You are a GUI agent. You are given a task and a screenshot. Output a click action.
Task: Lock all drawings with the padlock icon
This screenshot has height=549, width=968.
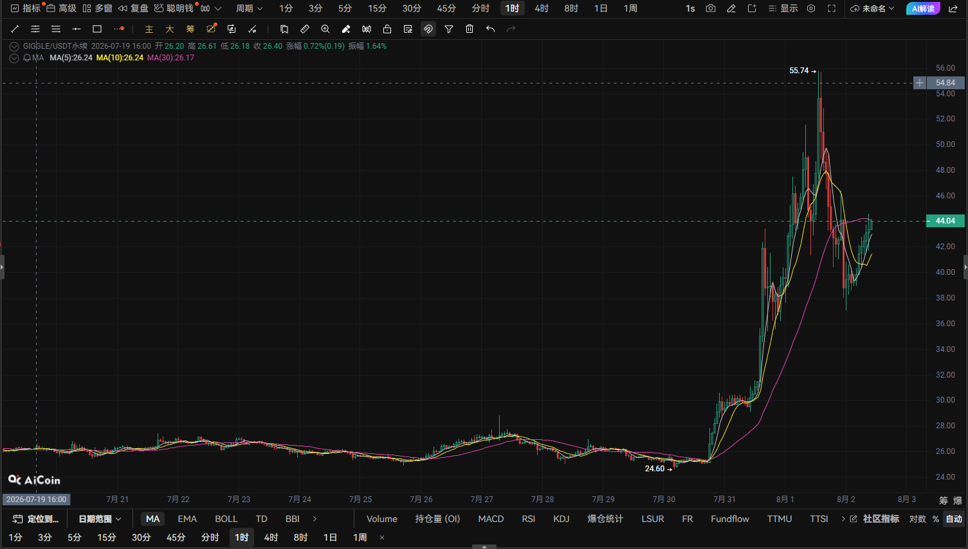click(387, 29)
